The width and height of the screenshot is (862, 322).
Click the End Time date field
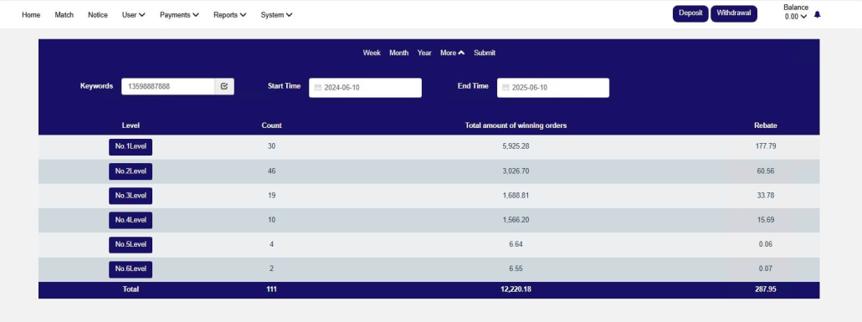pyautogui.click(x=553, y=88)
